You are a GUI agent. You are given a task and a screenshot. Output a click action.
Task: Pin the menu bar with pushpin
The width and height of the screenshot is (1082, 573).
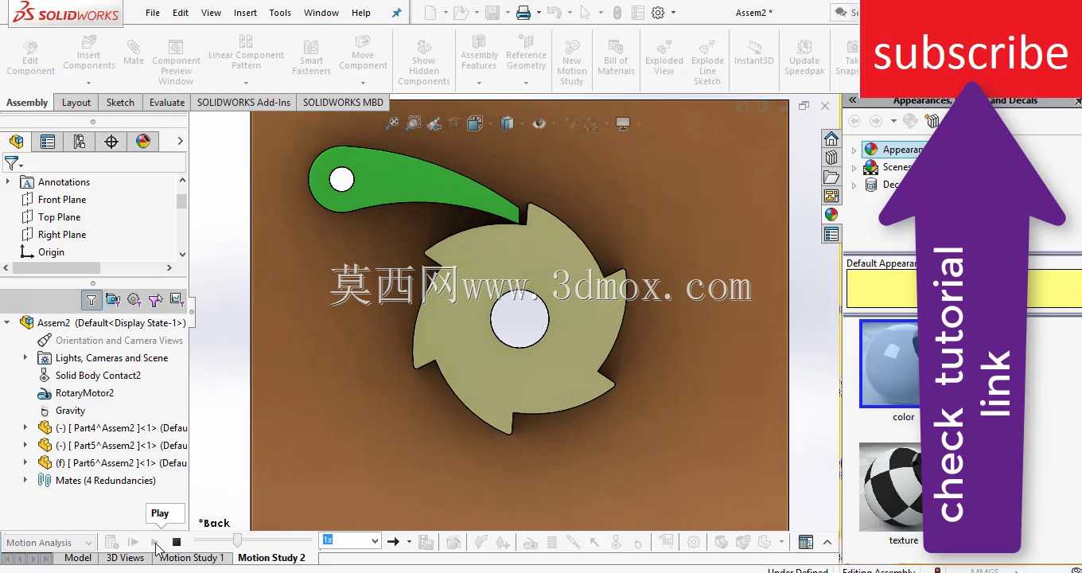[397, 13]
